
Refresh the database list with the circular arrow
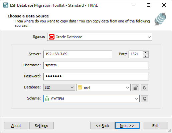pos(145,88)
